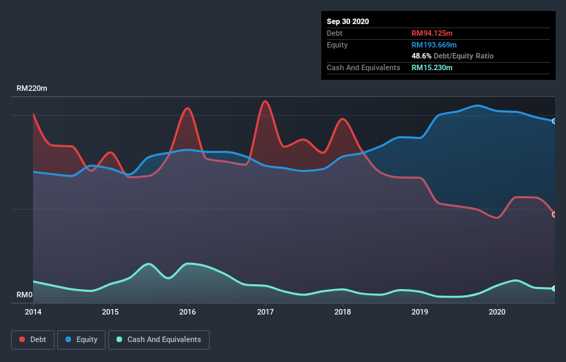Select the 2019 axis label

click(420, 312)
